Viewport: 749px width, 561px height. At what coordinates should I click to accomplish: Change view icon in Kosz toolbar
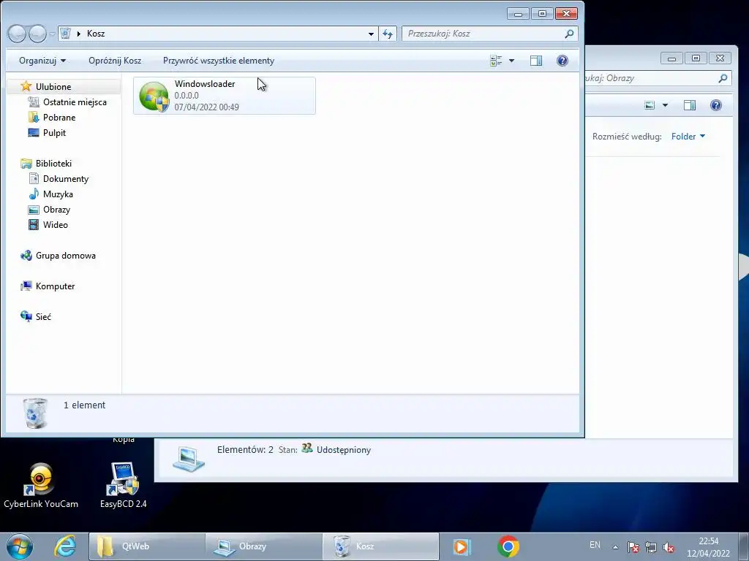[x=496, y=61]
